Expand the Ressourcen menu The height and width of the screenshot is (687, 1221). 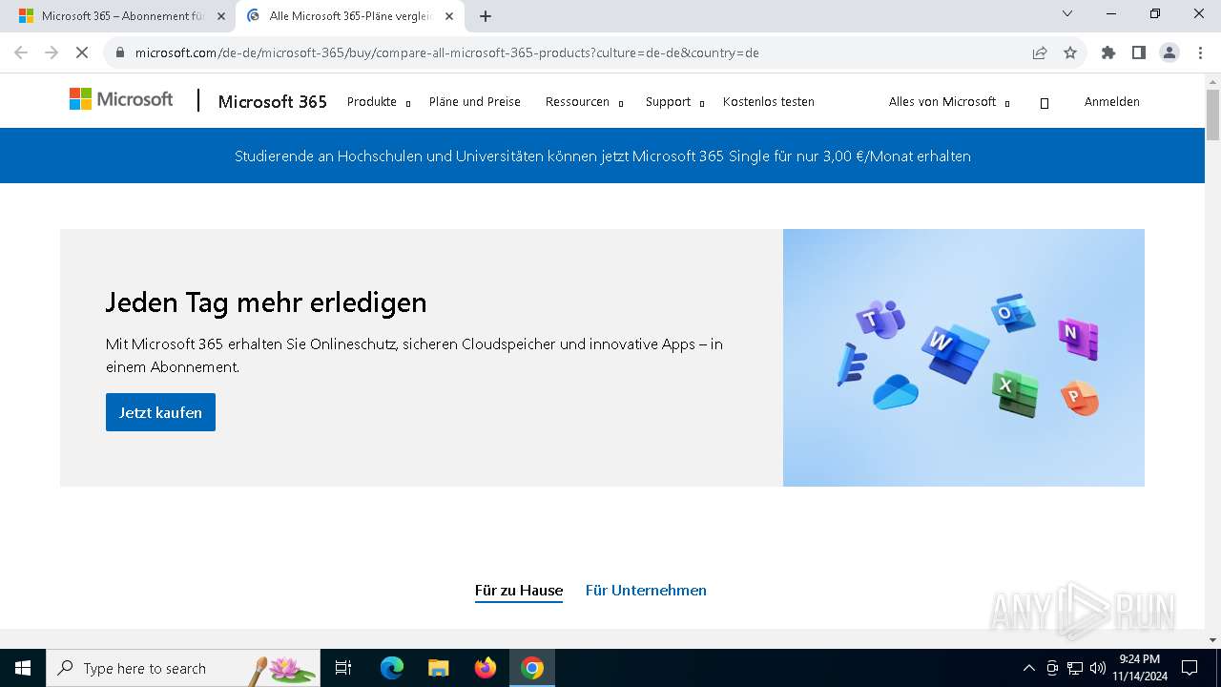tap(584, 102)
